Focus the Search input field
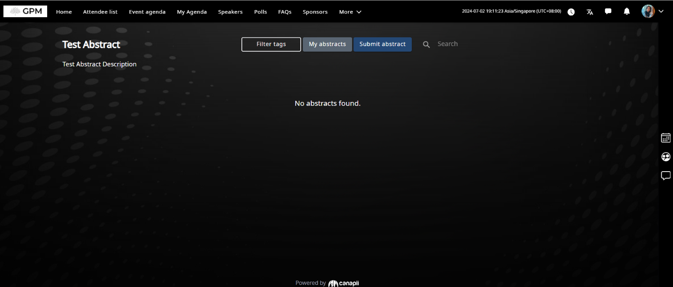This screenshot has width=673, height=287. (x=463, y=44)
